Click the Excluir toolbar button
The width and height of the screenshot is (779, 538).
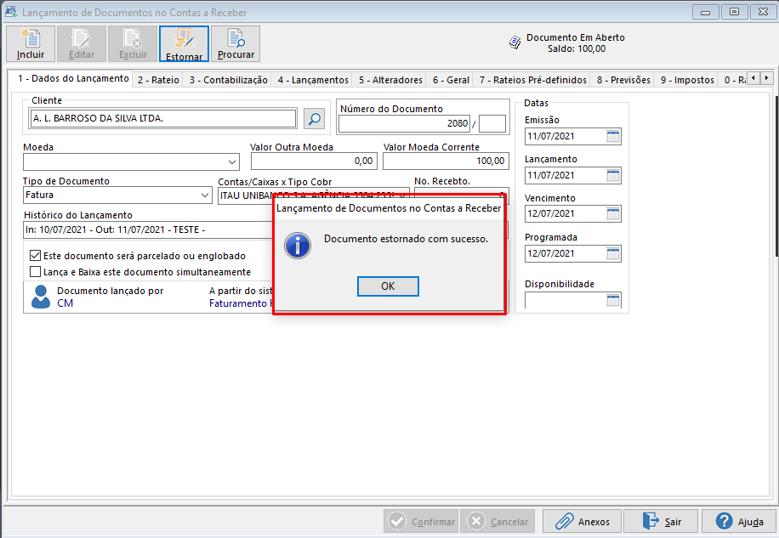pyautogui.click(x=133, y=44)
